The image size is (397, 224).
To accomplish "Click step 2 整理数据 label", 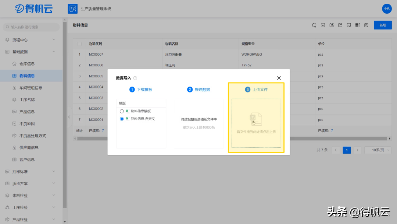I will click(202, 90).
